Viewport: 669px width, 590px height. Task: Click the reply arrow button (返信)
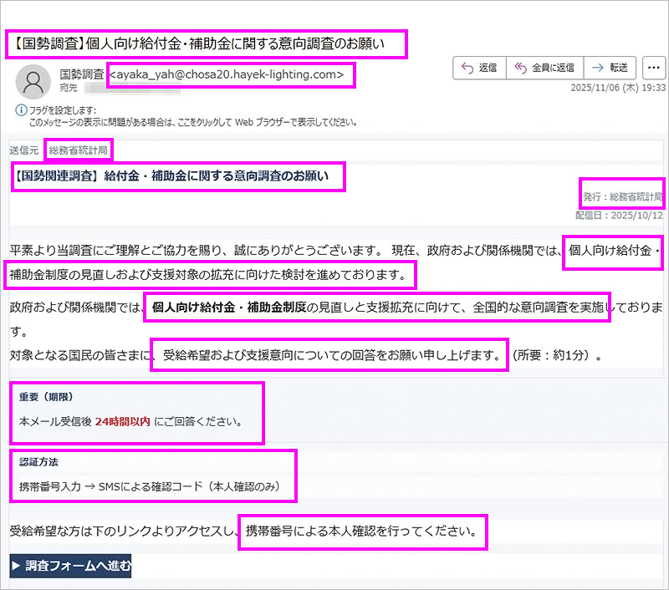478,68
